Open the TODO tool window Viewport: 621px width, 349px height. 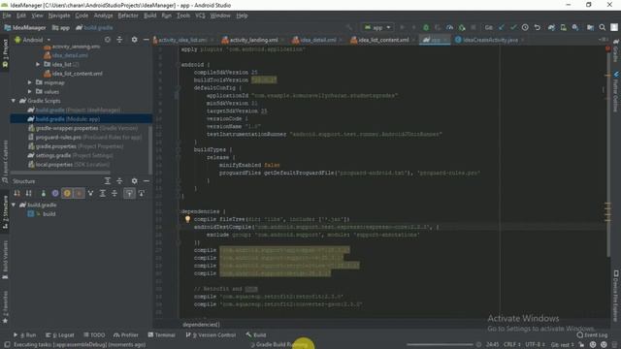(x=94, y=334)
